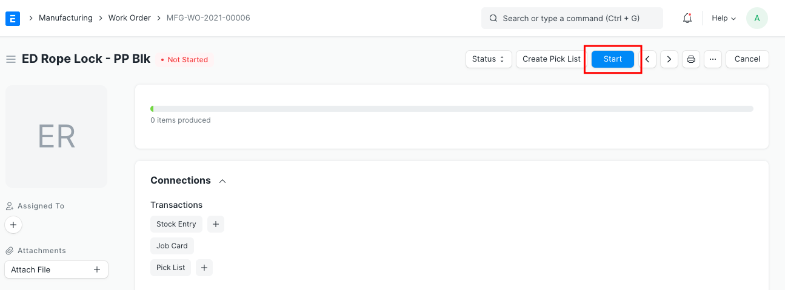Screen dimensions: 785x290
Task: Add a new Stock Entry plus icon
Action: pyautogui.click(x=216, y=224)
